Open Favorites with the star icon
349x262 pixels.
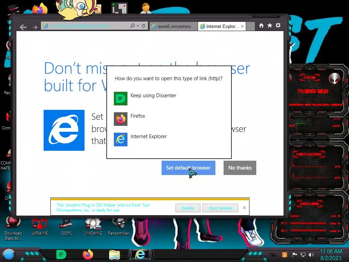[x=270, y=25]
